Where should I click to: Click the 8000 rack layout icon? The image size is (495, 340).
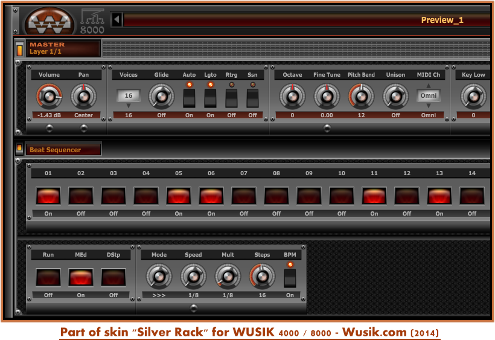[x=92, y=21]
